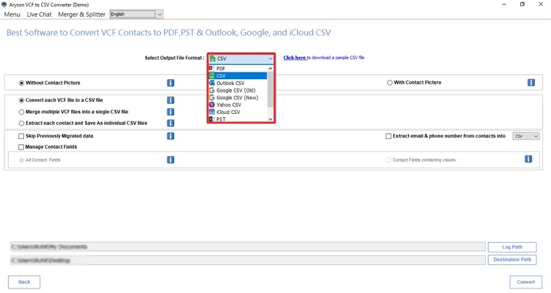
Task: Click the log path text field
Action: (x=248, y=247)
